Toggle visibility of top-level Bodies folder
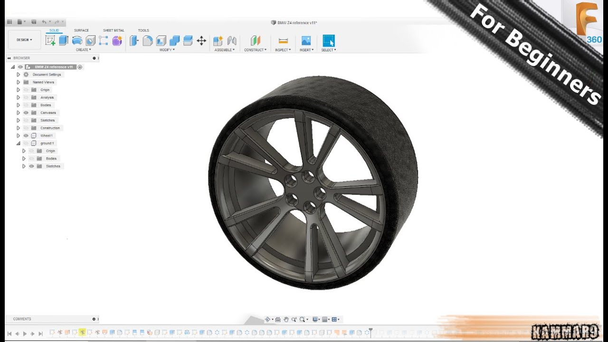This screenshot has height=342, width=608. tap(26, 105)
